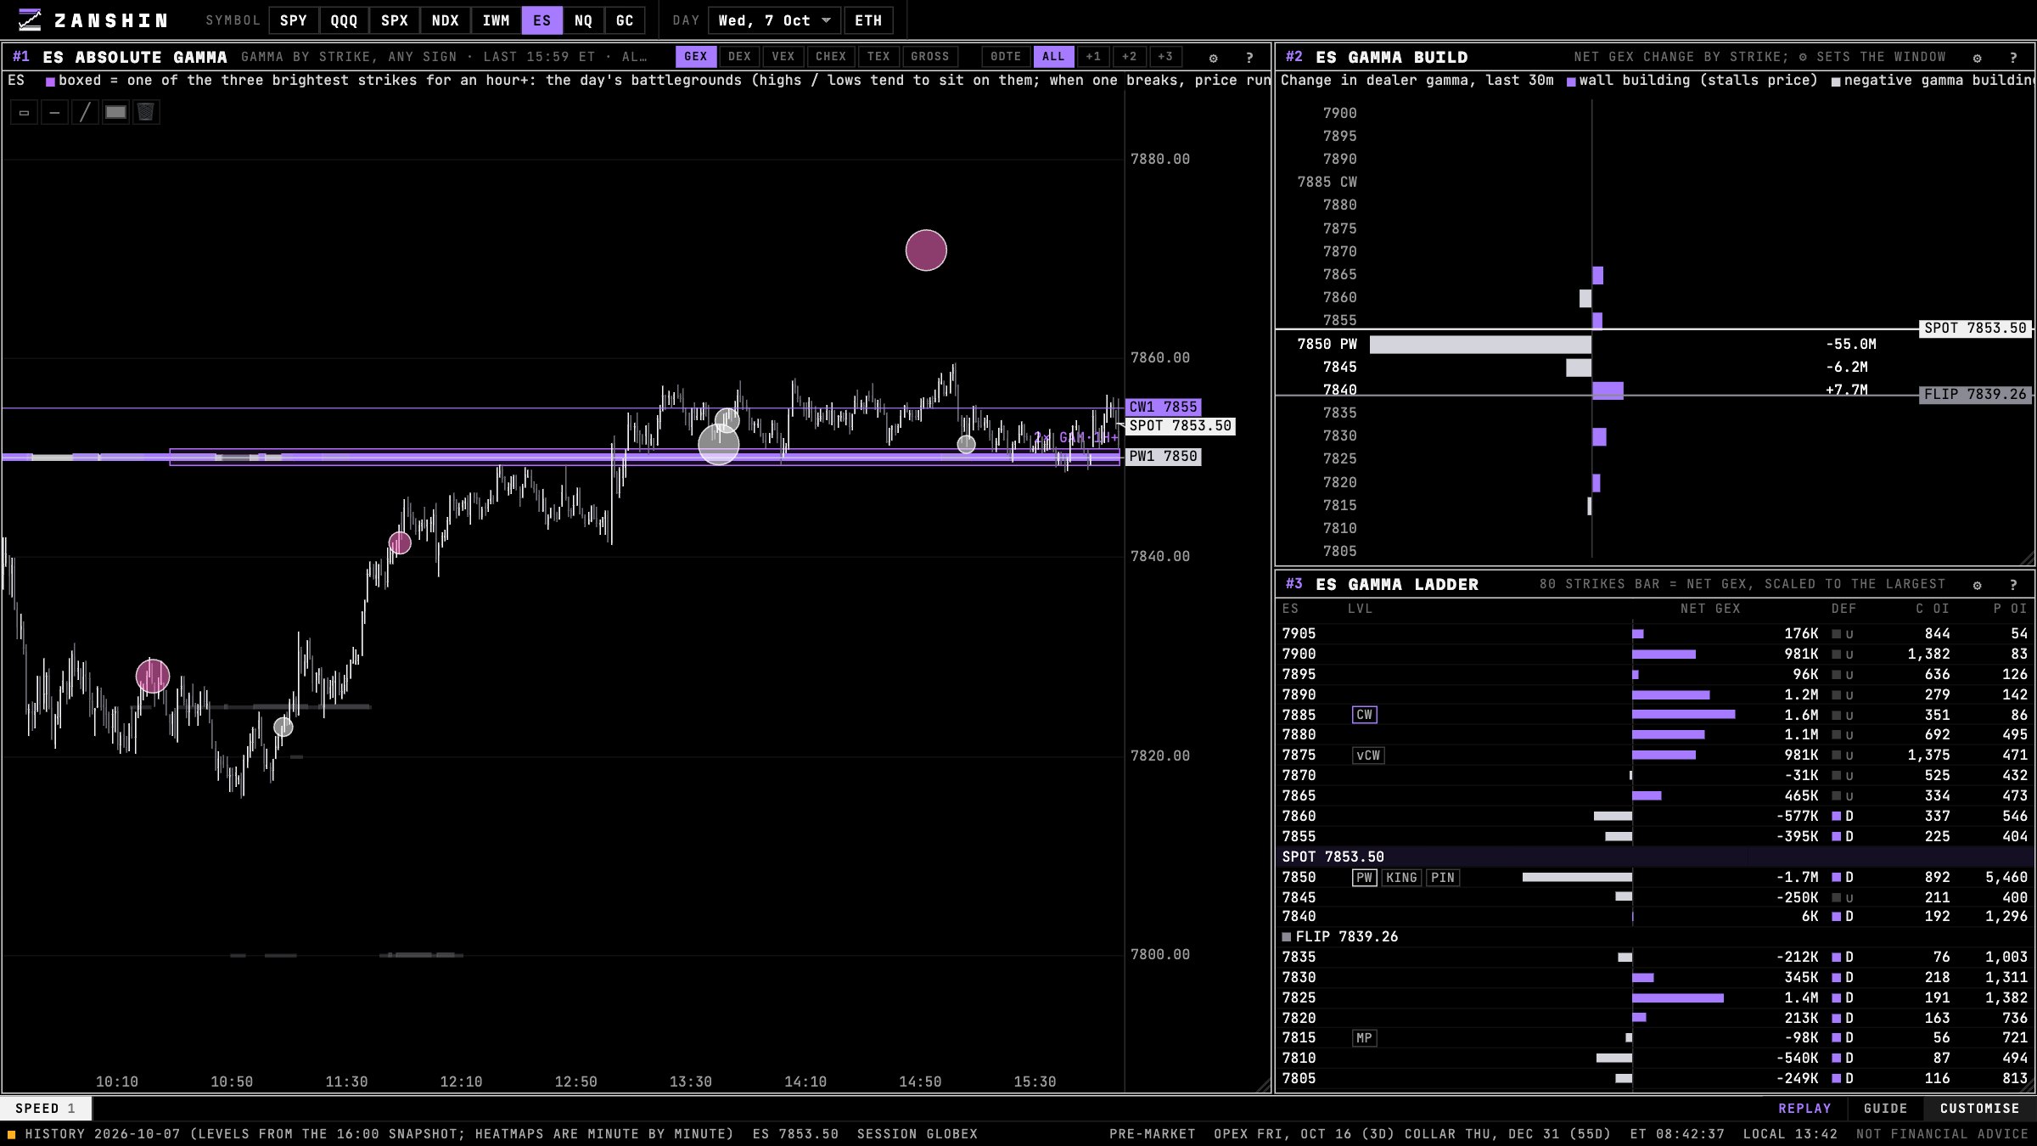
Task: Click the Zanshin logo icon
Action: (x=30, y=20)
